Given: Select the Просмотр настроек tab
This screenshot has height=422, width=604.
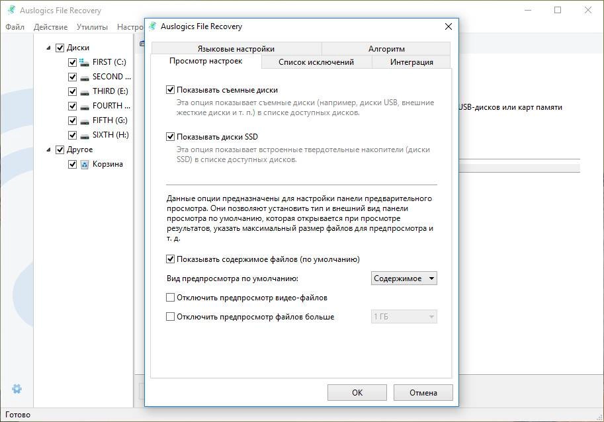Looking at the screenshot, I should (x=206, y=62).
